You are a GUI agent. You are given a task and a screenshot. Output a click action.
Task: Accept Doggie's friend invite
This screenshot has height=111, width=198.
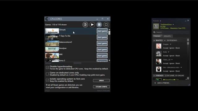pyautogui.click(x=166, y=48)
